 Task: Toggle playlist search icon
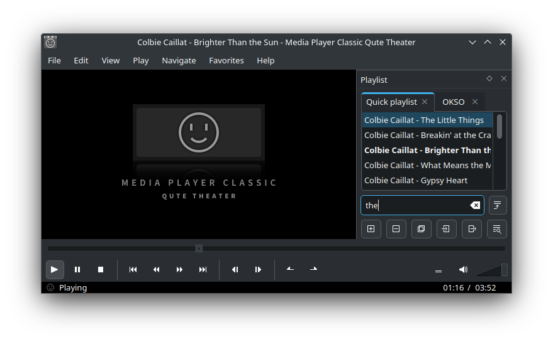click(497, 229)
